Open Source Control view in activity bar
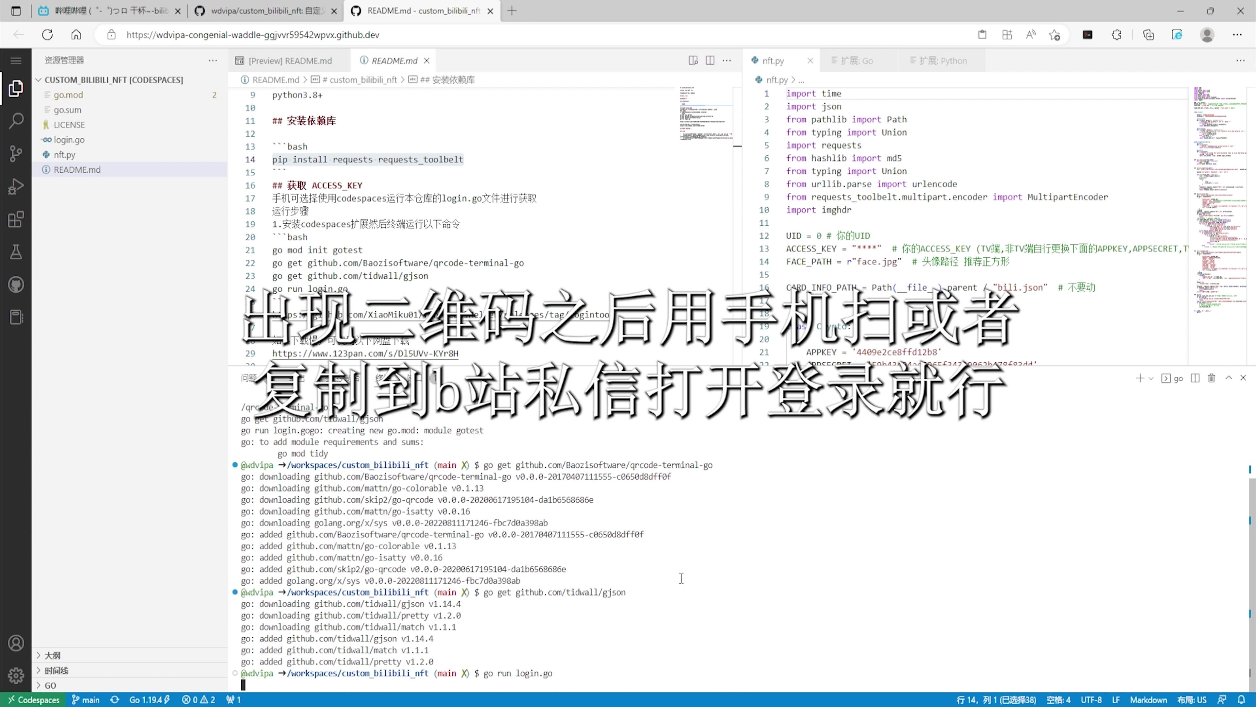This screenshot has height=707, width=1256. click(x=16, y=154)
